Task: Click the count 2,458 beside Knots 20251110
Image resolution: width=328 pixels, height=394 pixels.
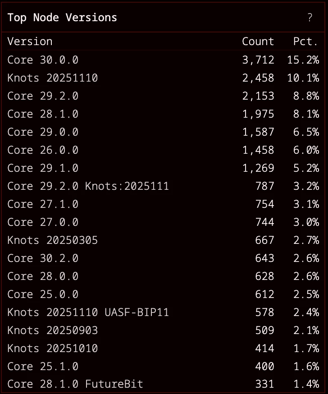Action: (258, 78)
